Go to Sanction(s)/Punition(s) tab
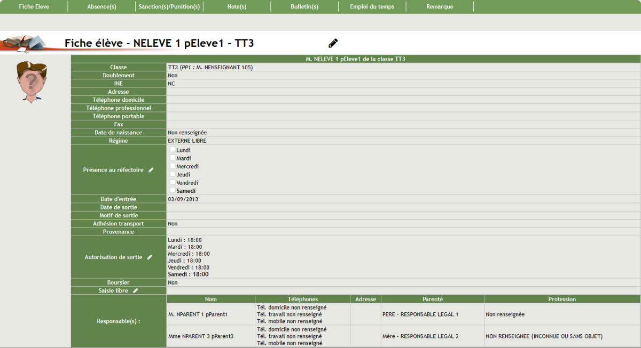Viewport: 641px width, 348px height. 169,6
